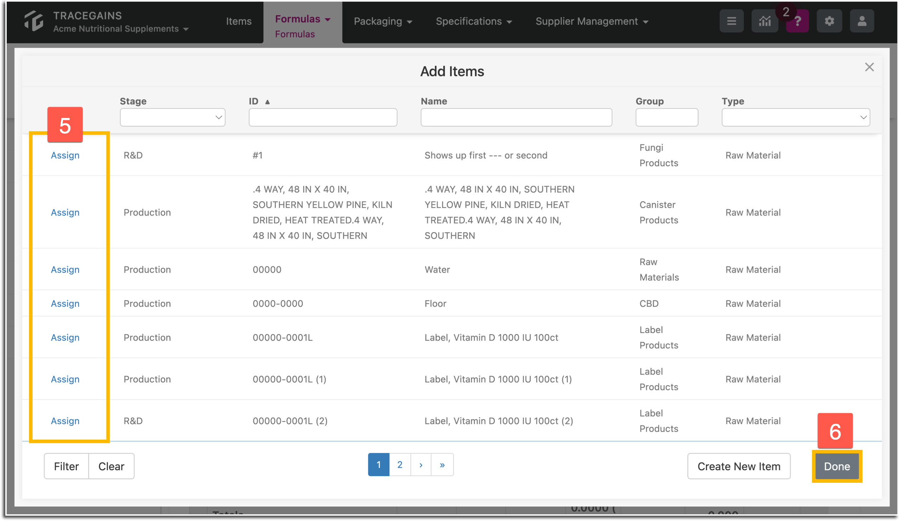
Task: Go to next page arrow
Action: point(421,465)
